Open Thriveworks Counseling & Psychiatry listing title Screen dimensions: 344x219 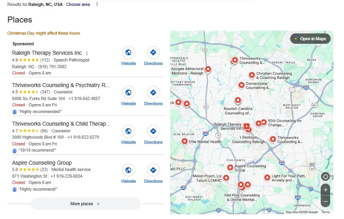pyautogui.click(x=61, y=85)
